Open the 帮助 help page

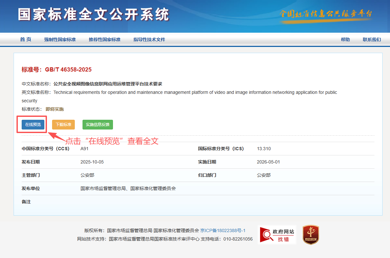pos(345,39)
